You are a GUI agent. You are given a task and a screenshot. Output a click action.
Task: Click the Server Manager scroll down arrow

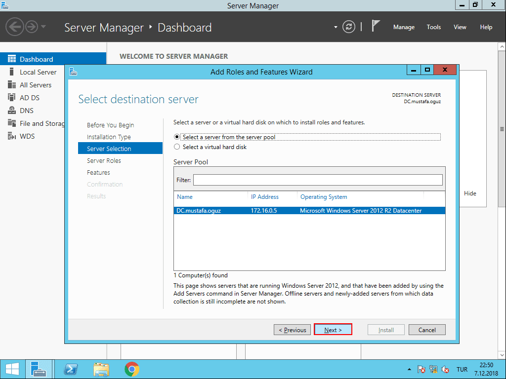(502, 355)
